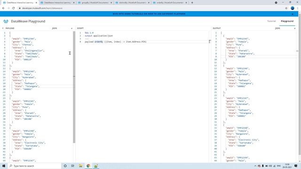Open the Chrome profile avatar
The image size is (301, 169).
click(293, 8)
